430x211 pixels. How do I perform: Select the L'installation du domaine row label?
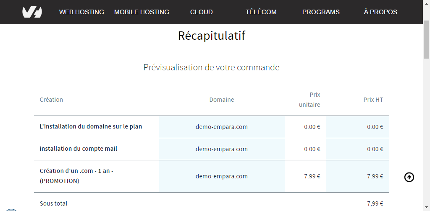pos(91,127)
